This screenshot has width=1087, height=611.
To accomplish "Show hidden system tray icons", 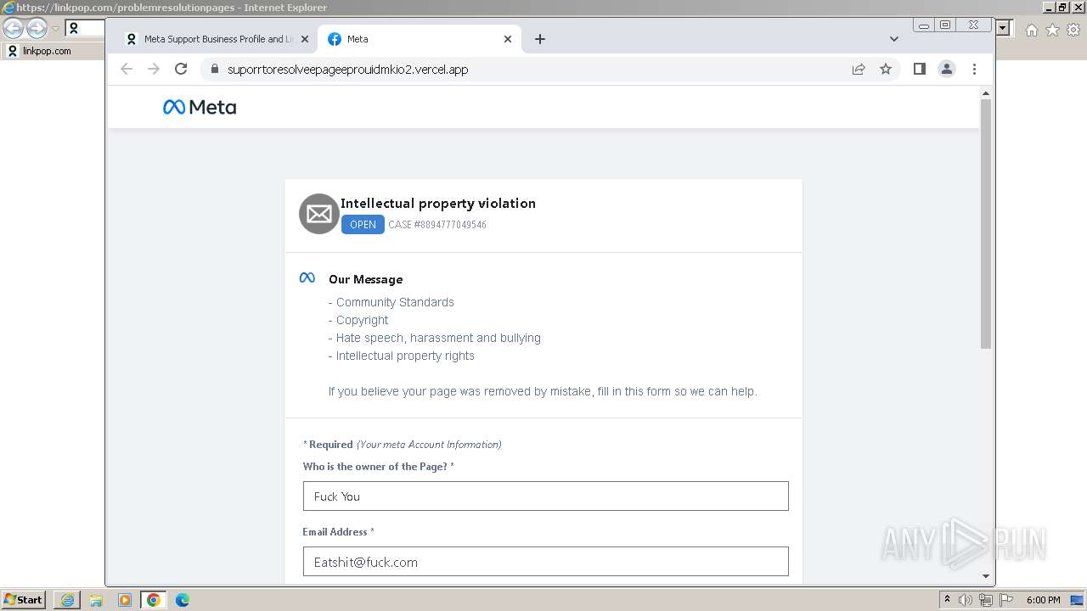I will 948,600.
